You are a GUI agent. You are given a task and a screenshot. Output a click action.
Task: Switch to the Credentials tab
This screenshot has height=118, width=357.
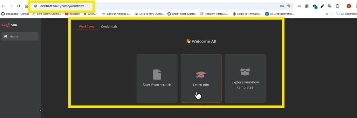pyautogui.click(x=109, y=27)
